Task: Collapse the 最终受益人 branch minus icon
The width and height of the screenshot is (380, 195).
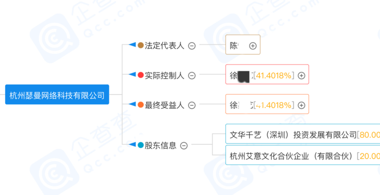Action: (192, 106)
